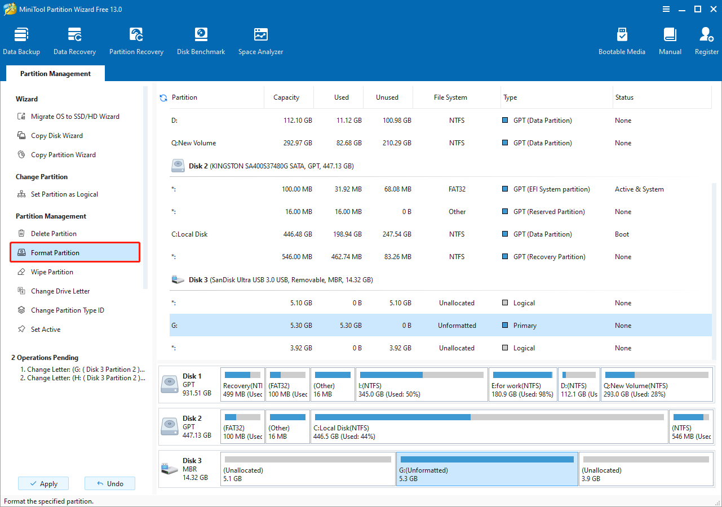The image size is (722, 507).
Task: Click the Disk 3 icon in disk map
Action: [170, 469]
